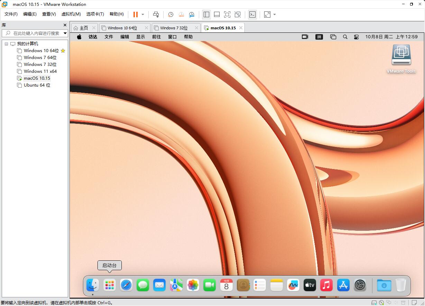Viewport: 425px width, 306px height.
Task: Open the 虚拟机(M) menu
Action: pyautogui.click(x=71, y=14)
